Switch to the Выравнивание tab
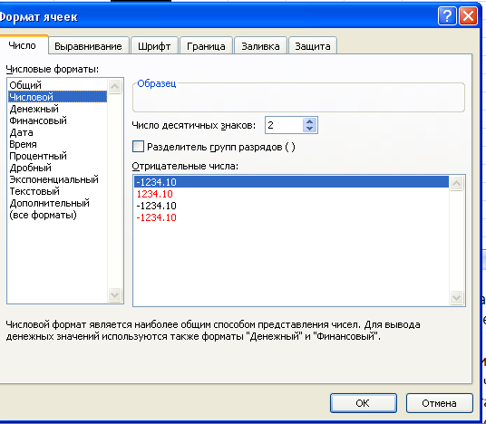 (88, 46)
